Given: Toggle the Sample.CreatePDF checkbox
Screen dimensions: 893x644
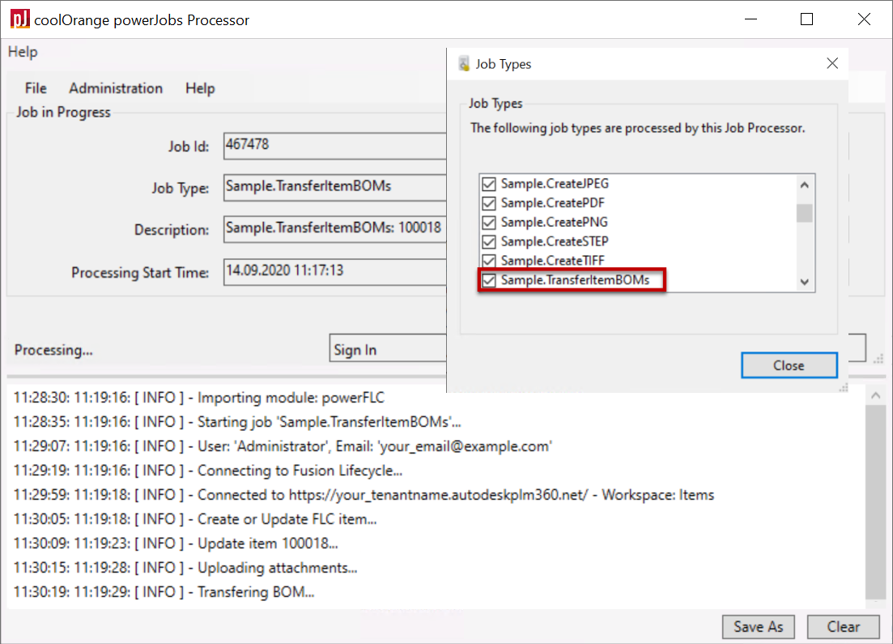Looking at the screenshot, I should [x=488, y=203].
